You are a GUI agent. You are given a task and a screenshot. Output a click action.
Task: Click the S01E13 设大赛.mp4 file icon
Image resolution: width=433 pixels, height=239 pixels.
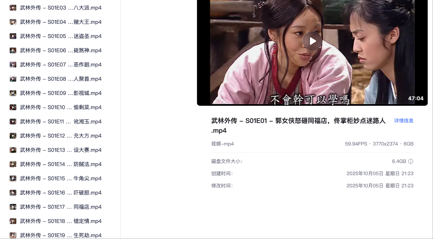(x=13, y=150)
